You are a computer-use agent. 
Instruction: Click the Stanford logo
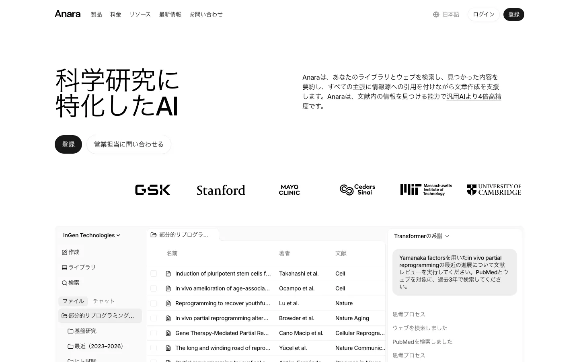click(221, 190)
